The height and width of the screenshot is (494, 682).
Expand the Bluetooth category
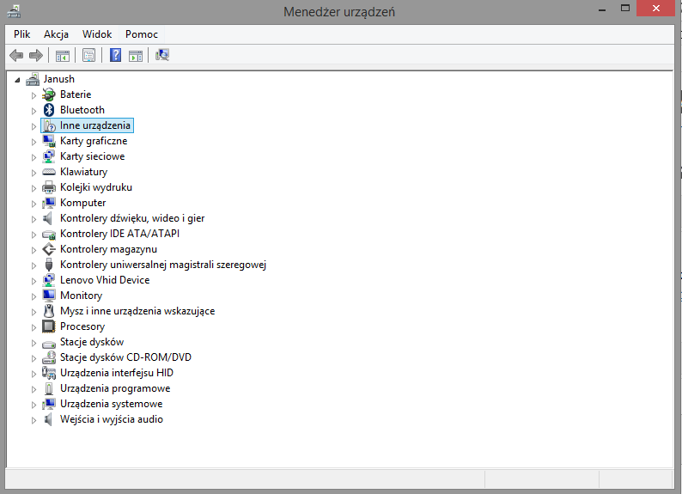[x=33, y=111]
